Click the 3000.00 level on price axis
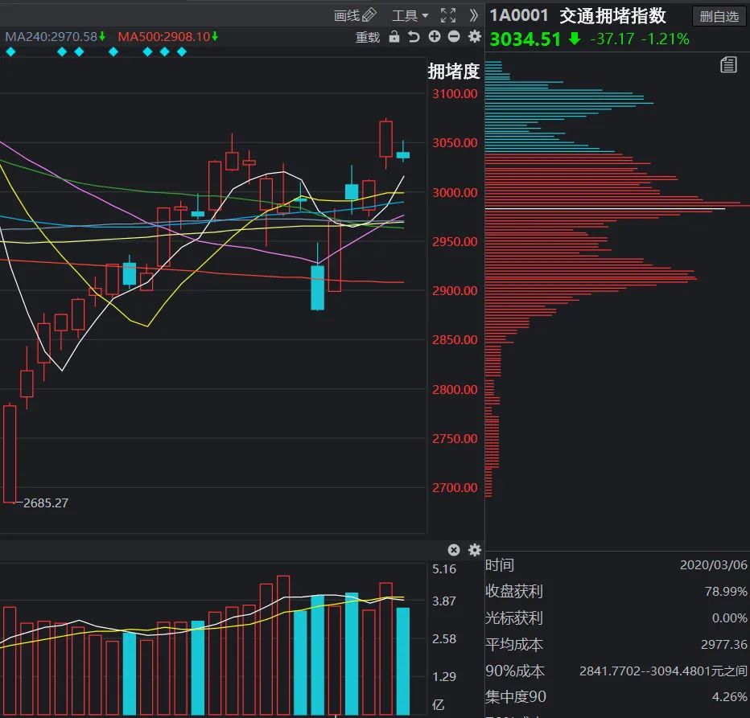Image resolution: width=750 pixels, height=718 pixels. pos(456,192)
